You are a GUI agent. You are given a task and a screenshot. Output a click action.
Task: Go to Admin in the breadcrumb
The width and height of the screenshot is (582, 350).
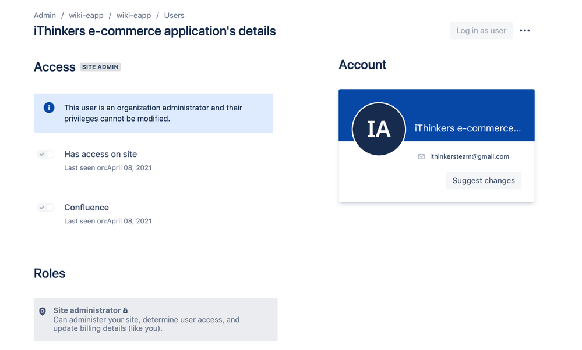[45, 16]
